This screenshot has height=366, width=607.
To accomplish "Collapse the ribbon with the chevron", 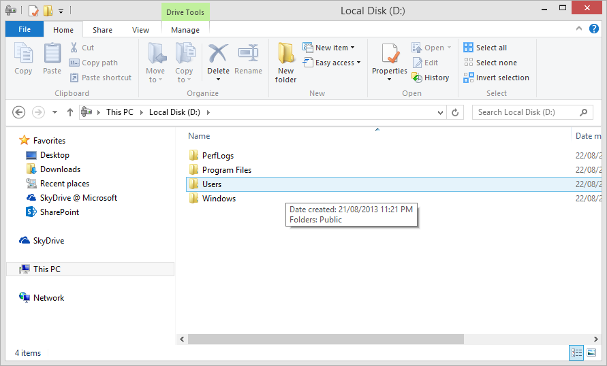I will pyautogui.click(x=578, y=29).
